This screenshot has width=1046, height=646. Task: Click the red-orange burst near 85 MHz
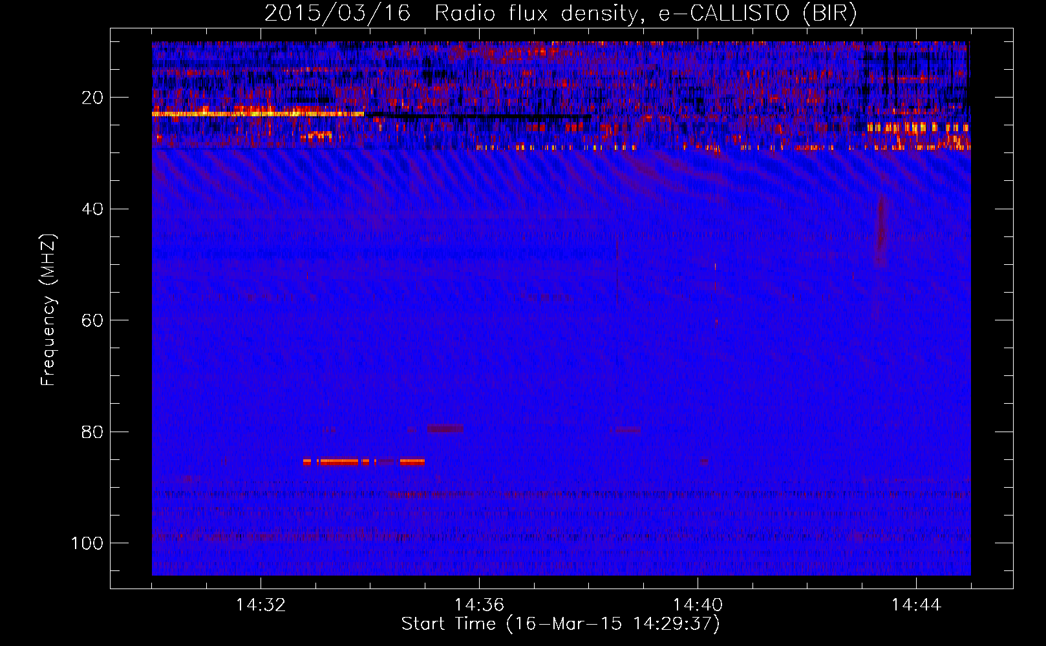[364, 462]
